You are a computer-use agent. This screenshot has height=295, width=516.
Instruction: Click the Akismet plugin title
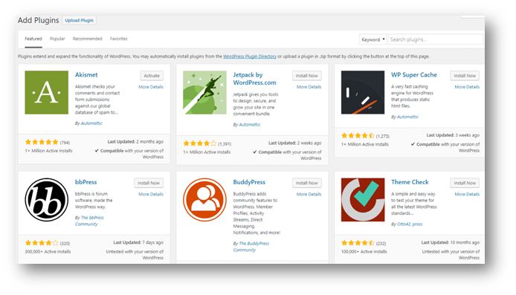(86, 74)
